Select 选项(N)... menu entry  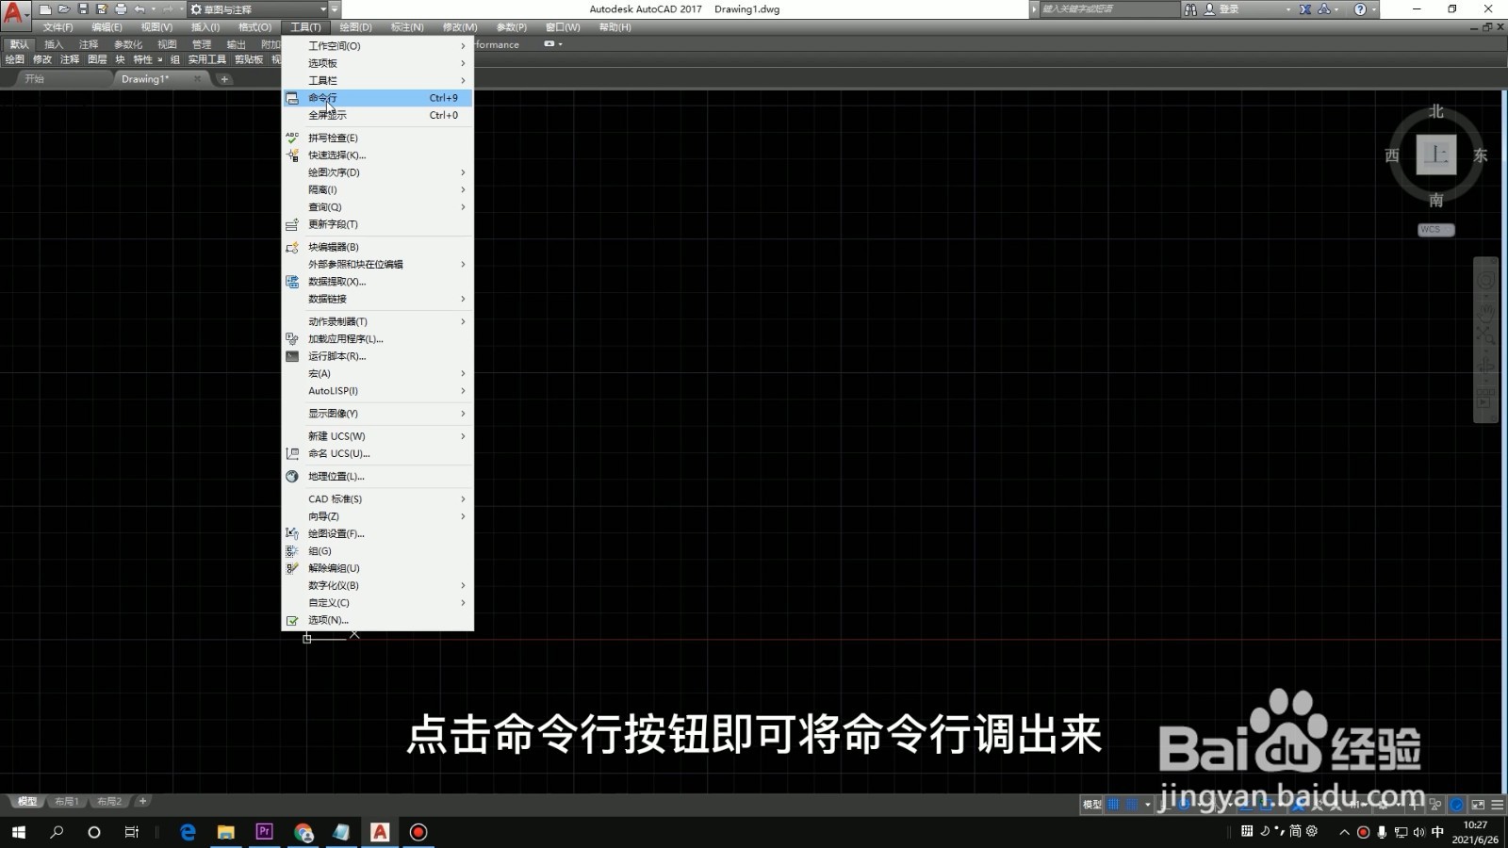pyautogui.click(x=378, y=620)
